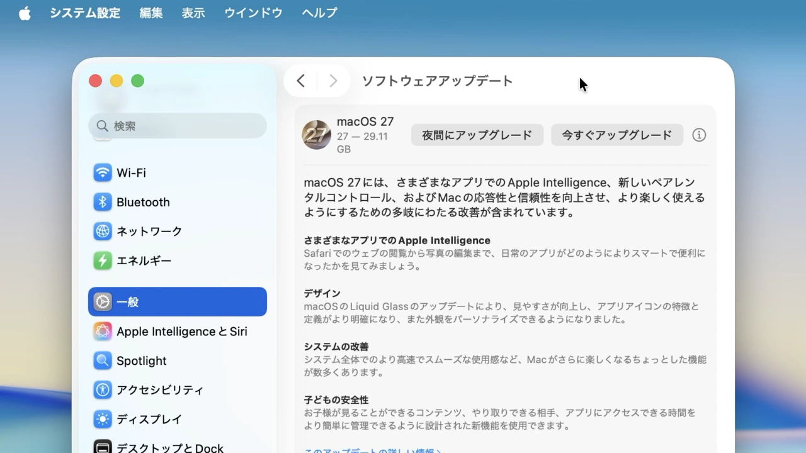This screenshot has height=453, width=806.
Task: Open the Apple menu
Action: coord(25,13)
